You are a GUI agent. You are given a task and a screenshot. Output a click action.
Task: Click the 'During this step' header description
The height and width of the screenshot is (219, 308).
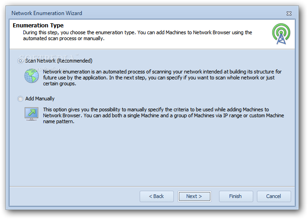point(137,35)
